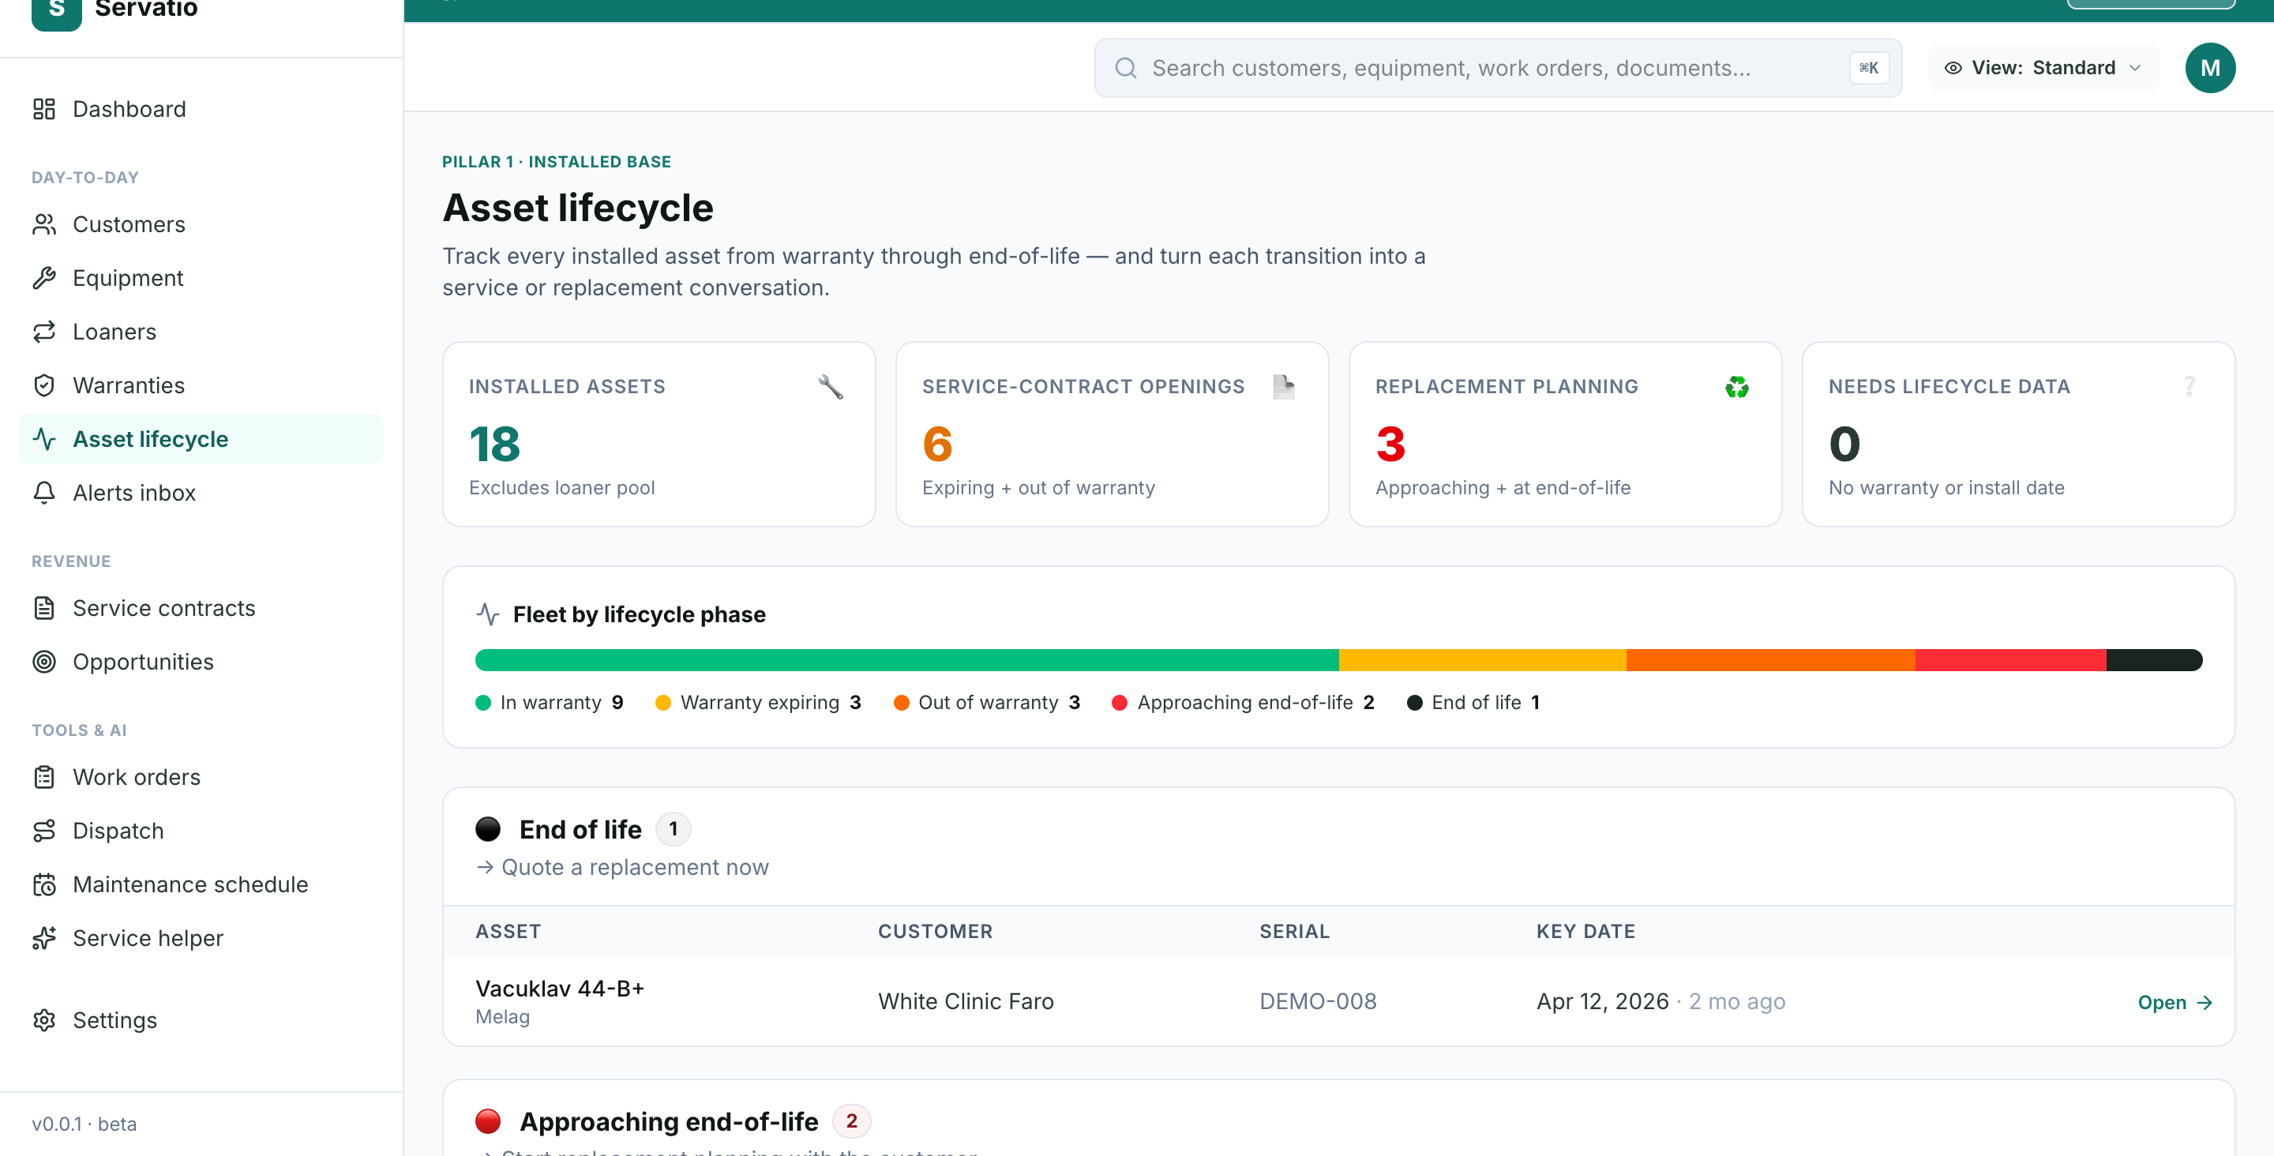Click Quote a replacement now link

pos(623,867)
